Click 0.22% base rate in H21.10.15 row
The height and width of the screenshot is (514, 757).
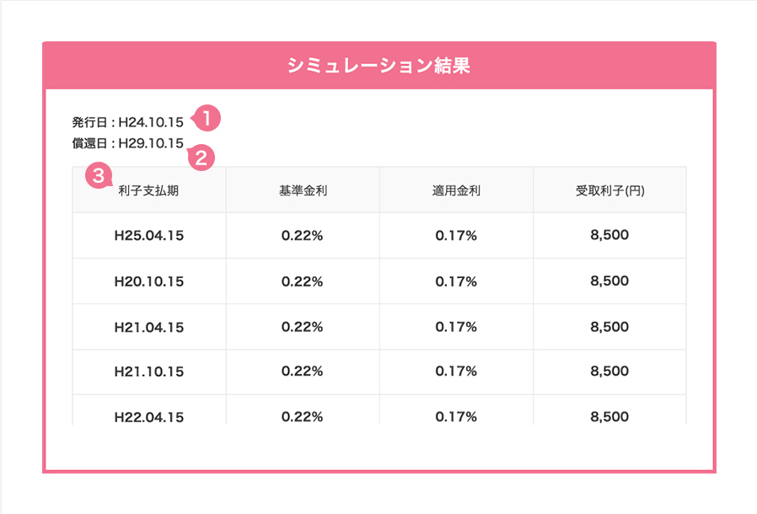pyautogui.click(x=303, y=372)
